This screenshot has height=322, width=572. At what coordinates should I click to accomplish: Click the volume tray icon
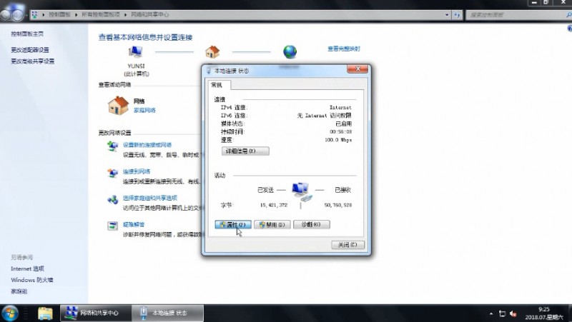click(x=513, y=313)
